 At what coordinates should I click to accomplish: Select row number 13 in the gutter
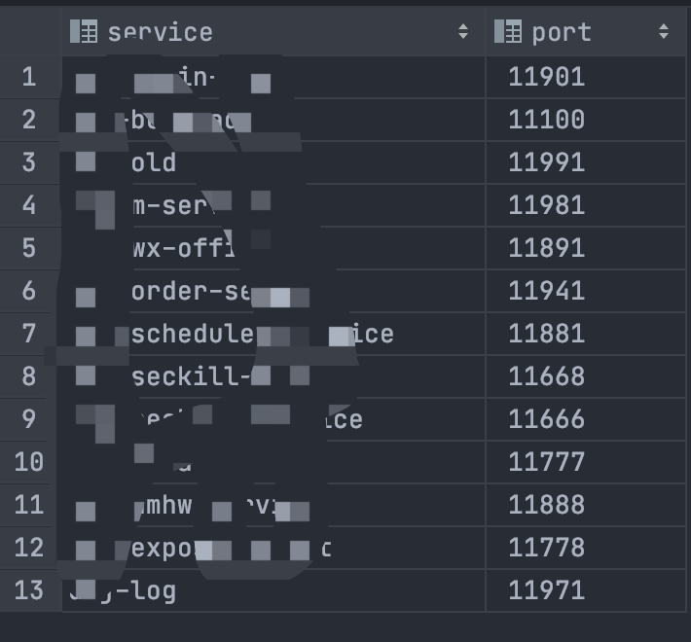(28, 590)
